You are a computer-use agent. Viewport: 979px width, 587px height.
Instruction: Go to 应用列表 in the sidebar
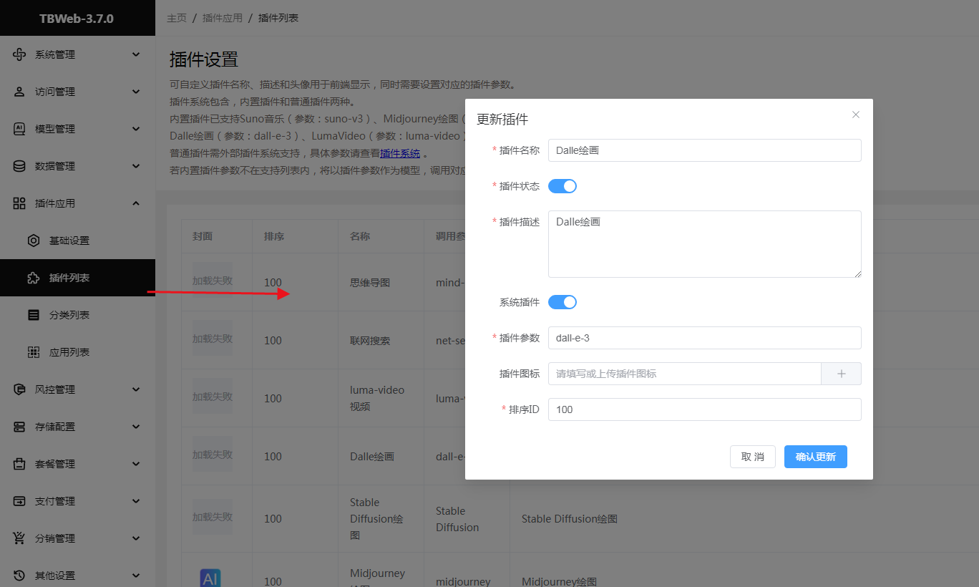pos(69,352)
